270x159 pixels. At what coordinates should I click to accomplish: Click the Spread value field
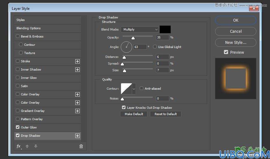coord(162,64)
